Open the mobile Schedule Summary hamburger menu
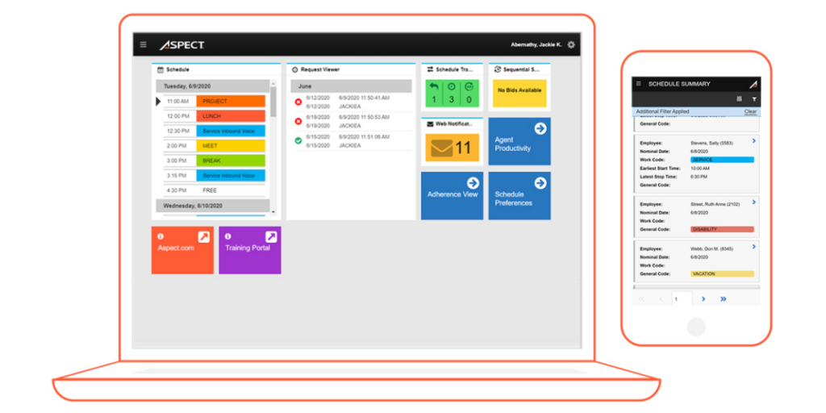Screen dimensions: 826x413 [638, 83]
